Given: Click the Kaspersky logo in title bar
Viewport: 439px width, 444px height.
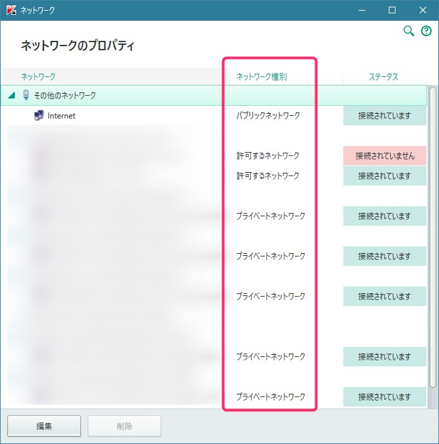Looking at the screenshot, I should coord(11,10).
